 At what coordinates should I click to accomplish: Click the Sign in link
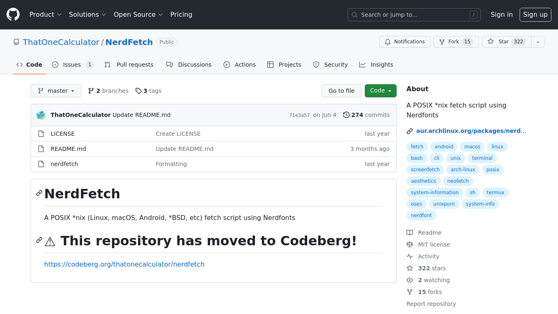point(502,14)
